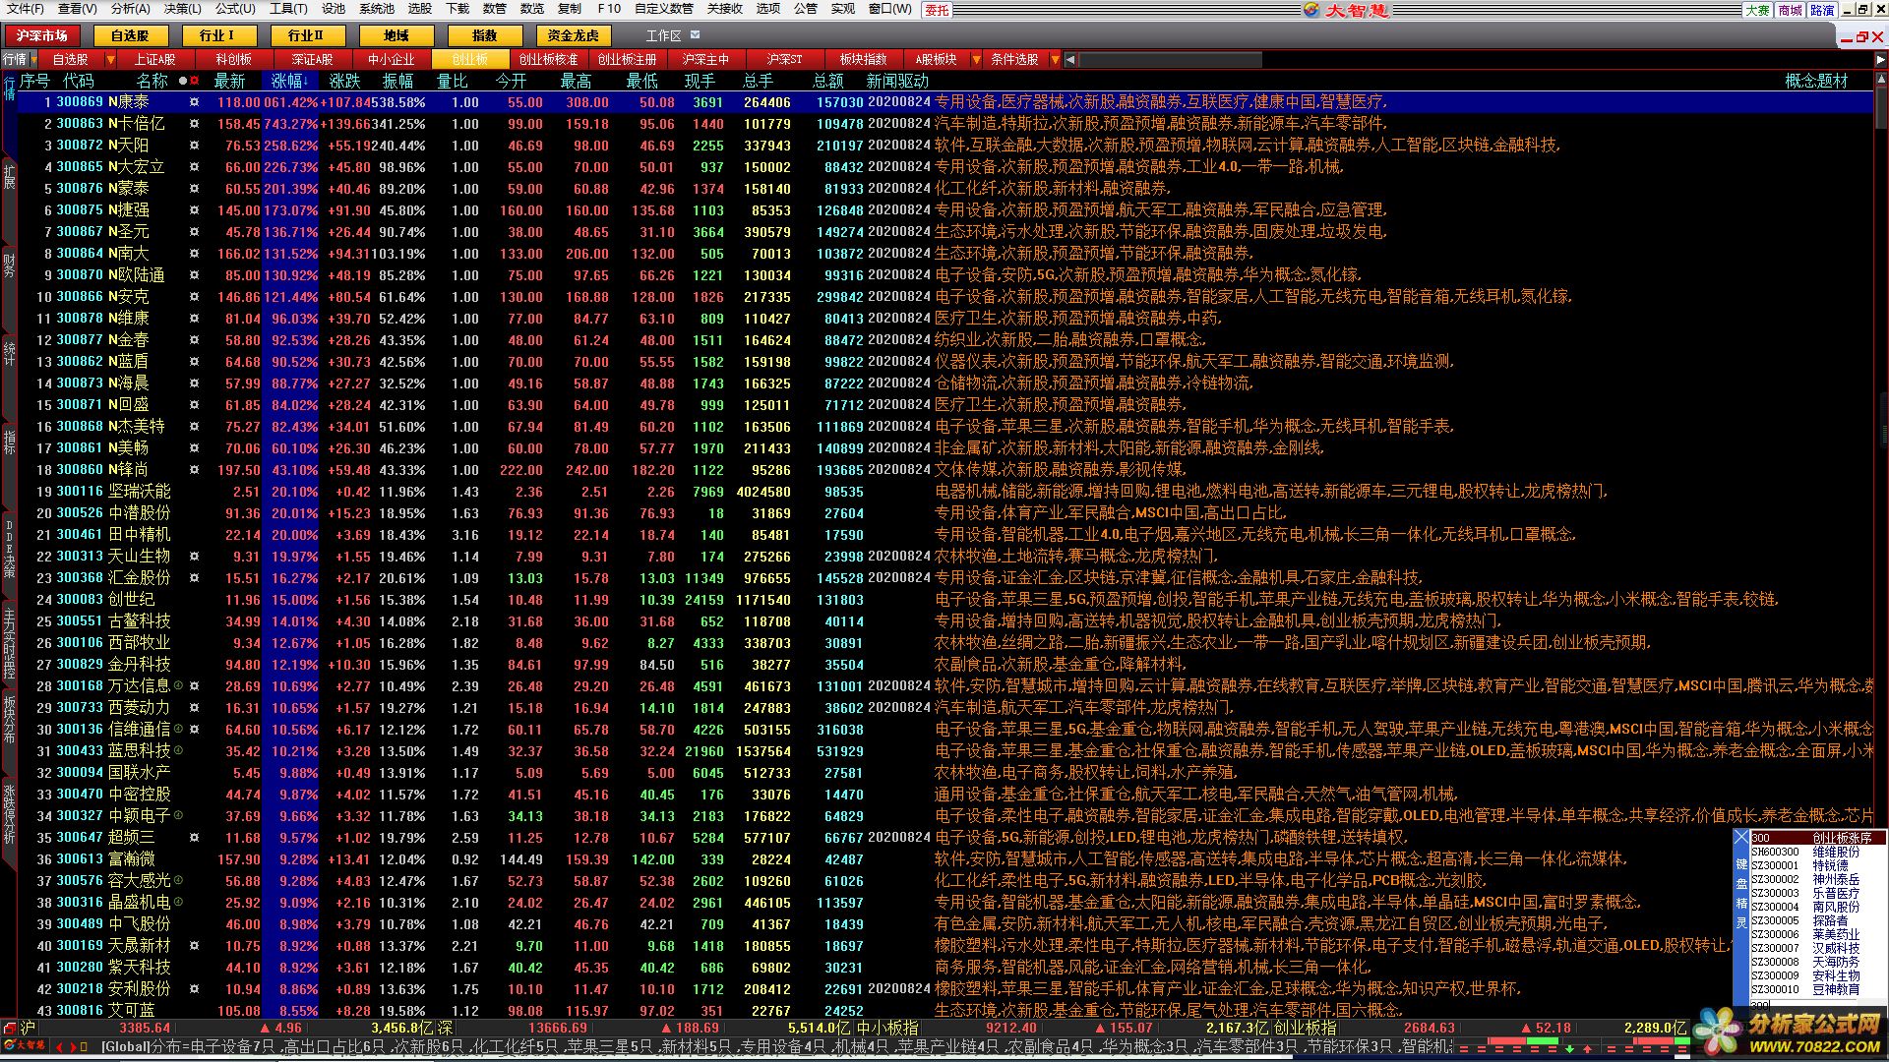
Task: Select SZ300005 探路者 in the keyboard wizard list
Action: (x=1818, y=920)
